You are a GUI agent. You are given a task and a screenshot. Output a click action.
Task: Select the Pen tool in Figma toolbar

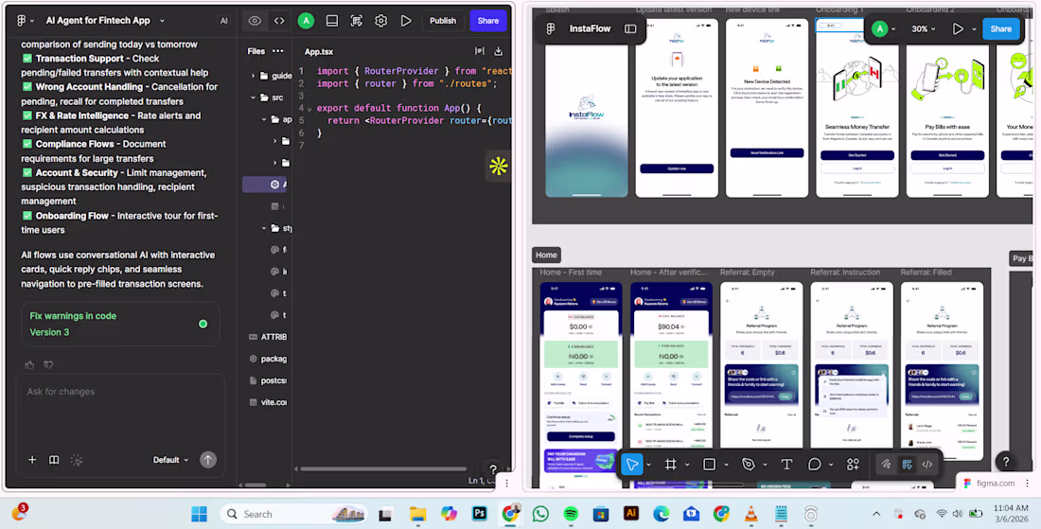click(749, 464)
